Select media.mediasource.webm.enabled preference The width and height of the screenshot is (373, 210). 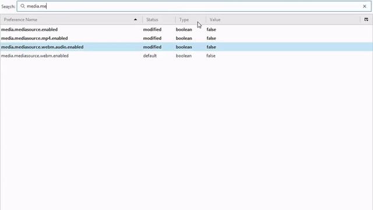[x=35, y=56]
